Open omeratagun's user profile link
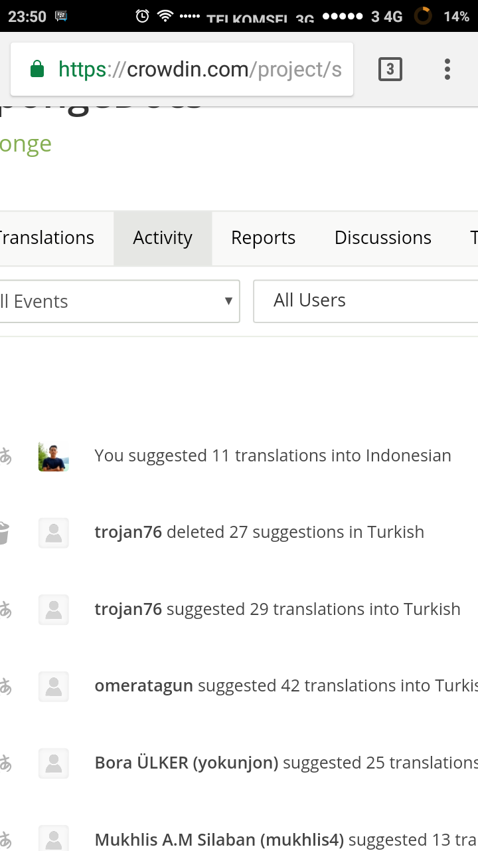The height and width of the screenshot is (851, 478). click(144, 686)
